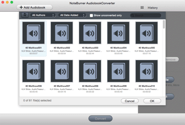
Task: Click the Add Audiobook button
Action: 34,7
